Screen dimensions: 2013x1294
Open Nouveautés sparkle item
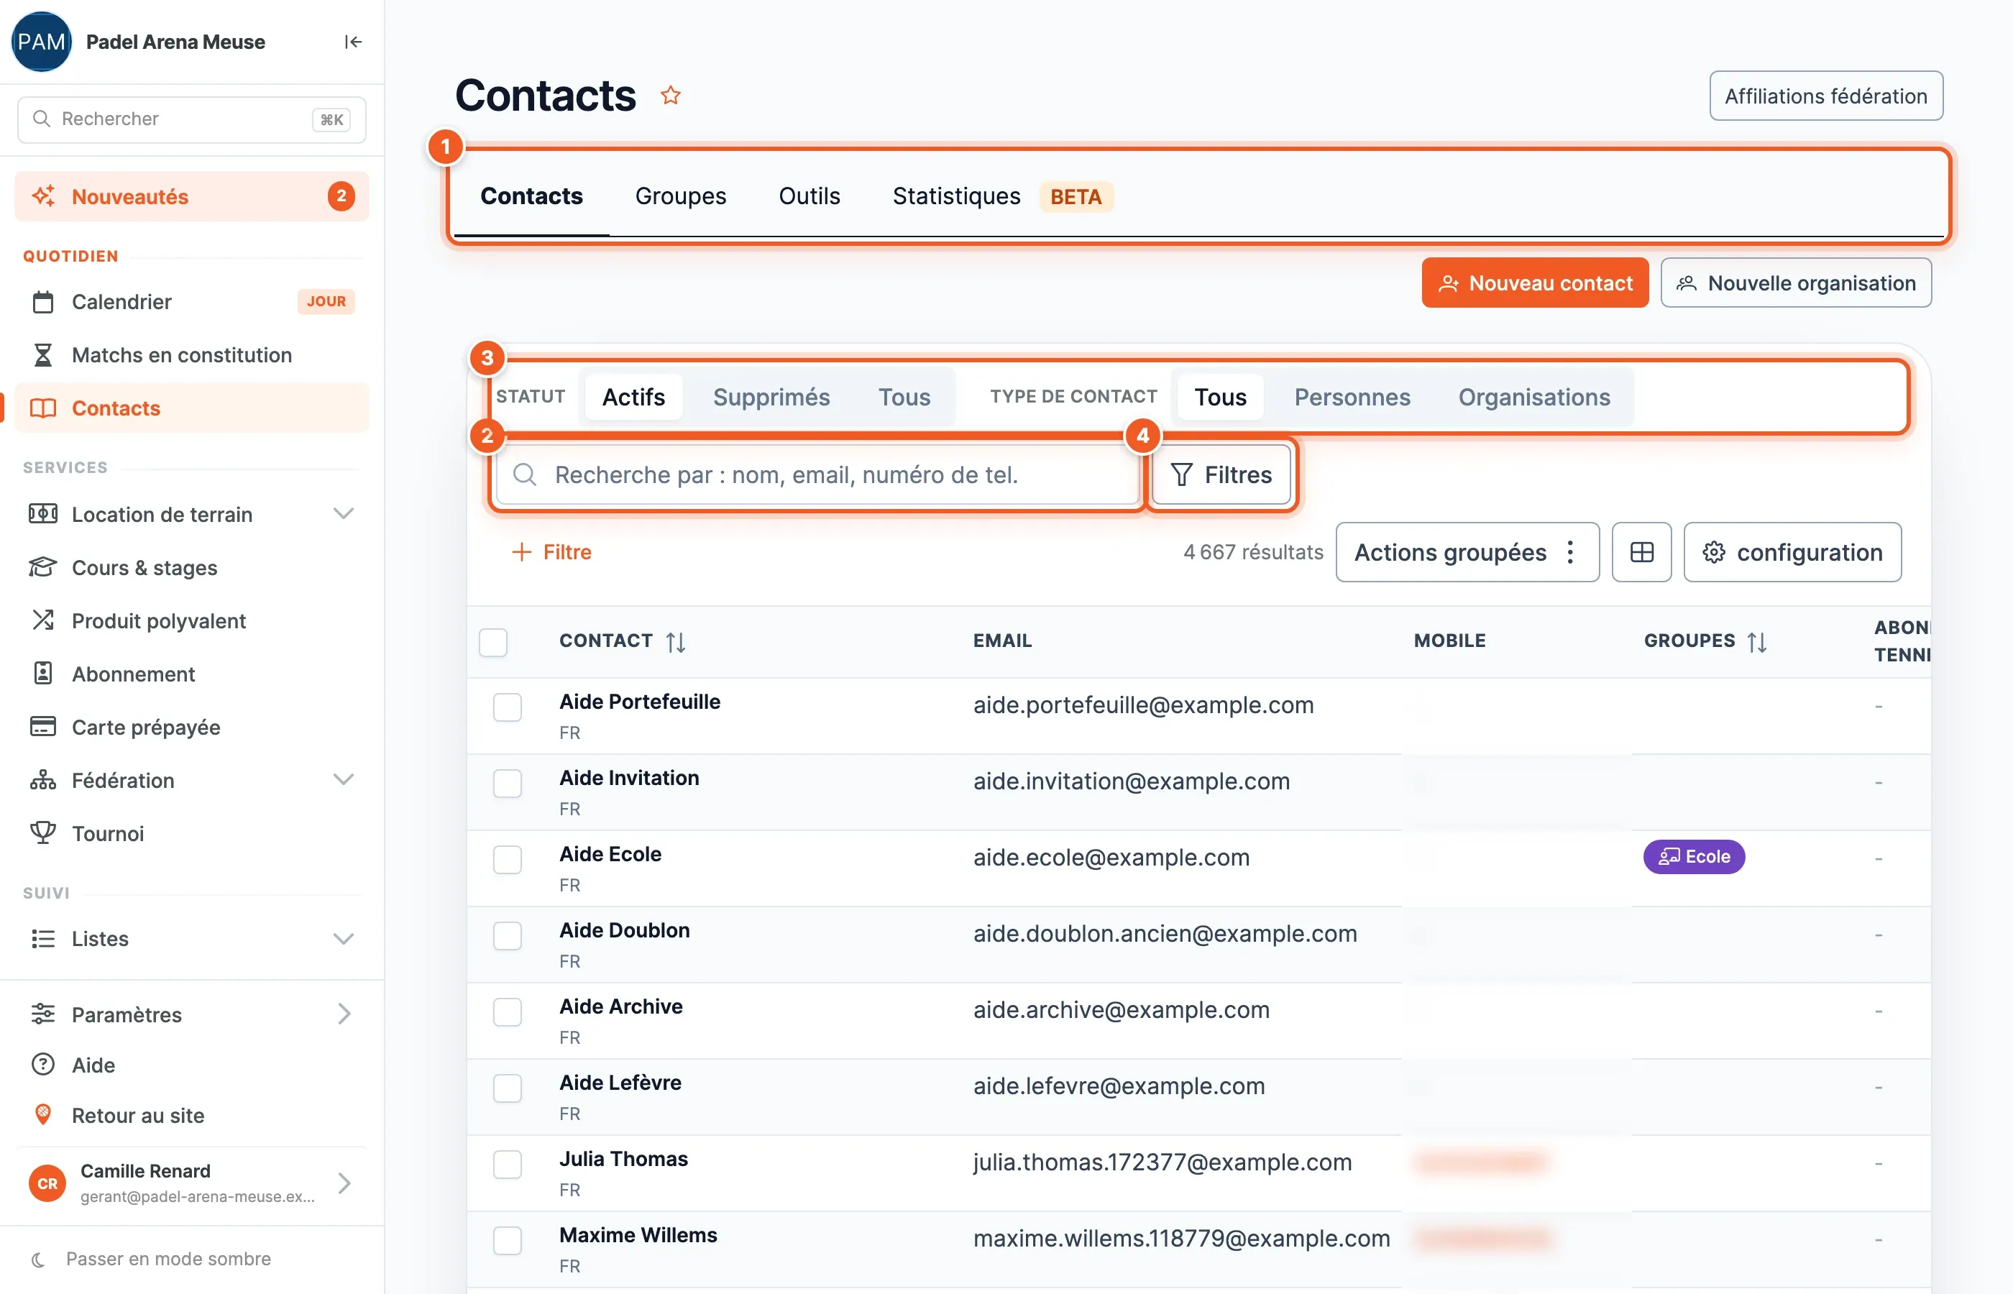[x=191, y=197]
